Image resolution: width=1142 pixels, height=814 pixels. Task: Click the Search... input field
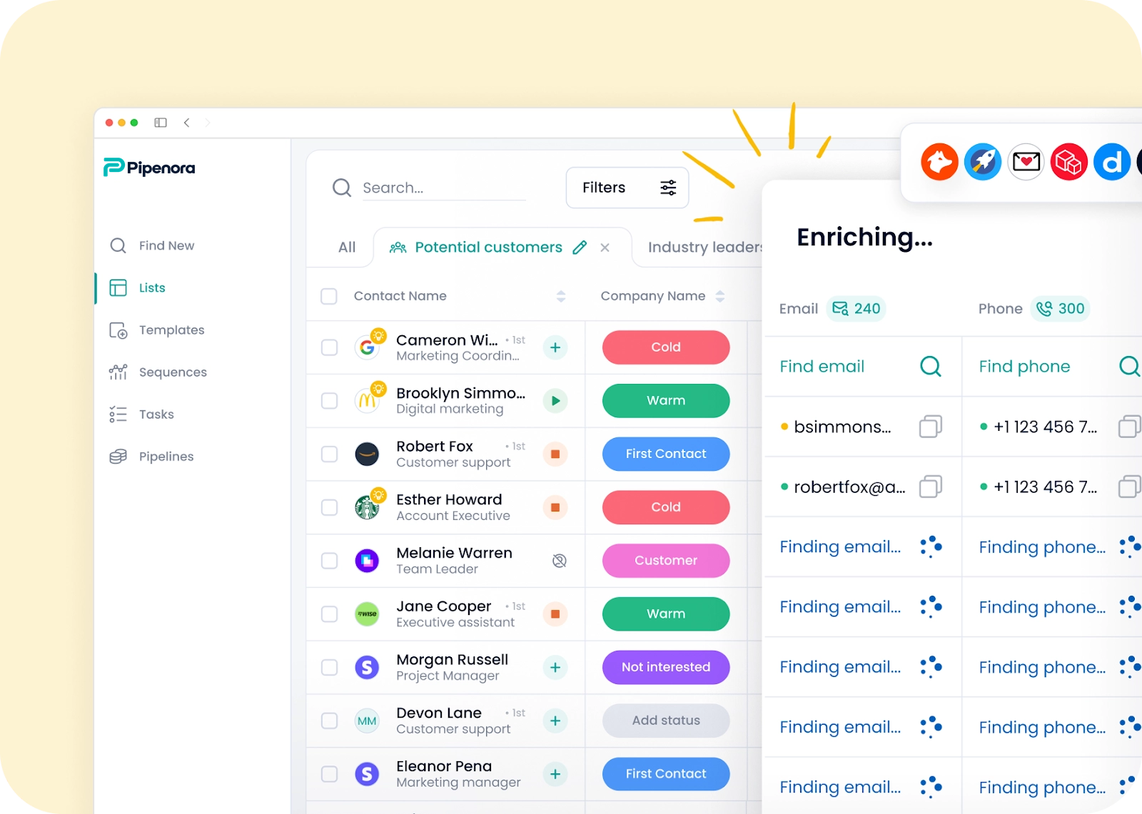pos(443,188)
